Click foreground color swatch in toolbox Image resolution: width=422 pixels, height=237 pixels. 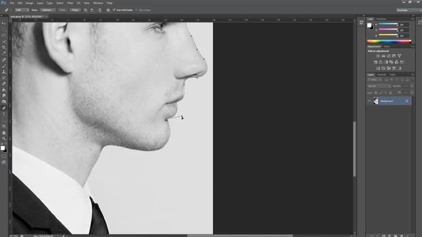pos(3,147)
